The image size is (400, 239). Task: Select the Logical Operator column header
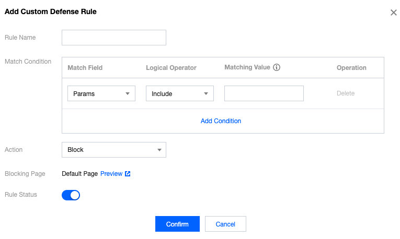coord(171,68)
